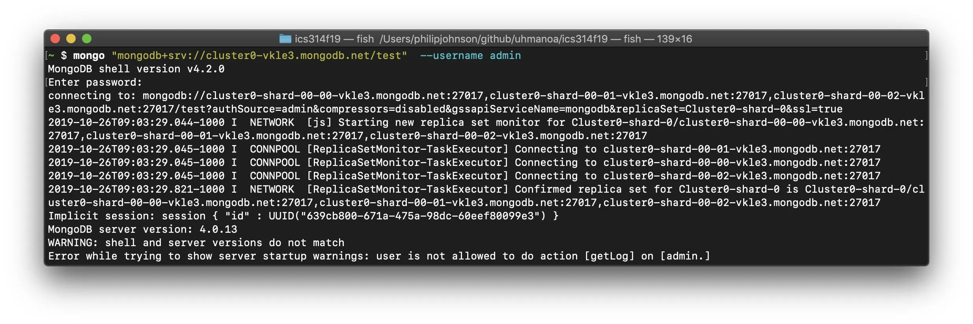The image size is (973, 324).
Task: Click the red close window button
Action: 55,39
